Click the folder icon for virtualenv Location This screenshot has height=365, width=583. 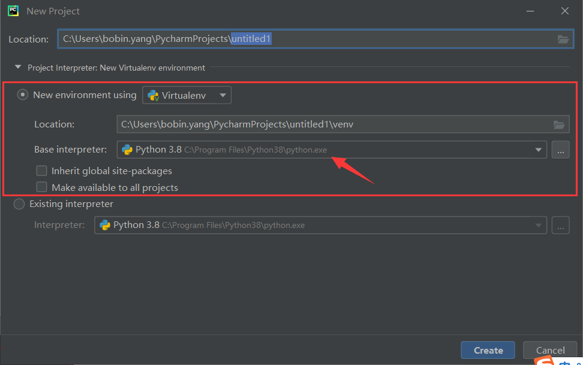(x=559, y=124)
